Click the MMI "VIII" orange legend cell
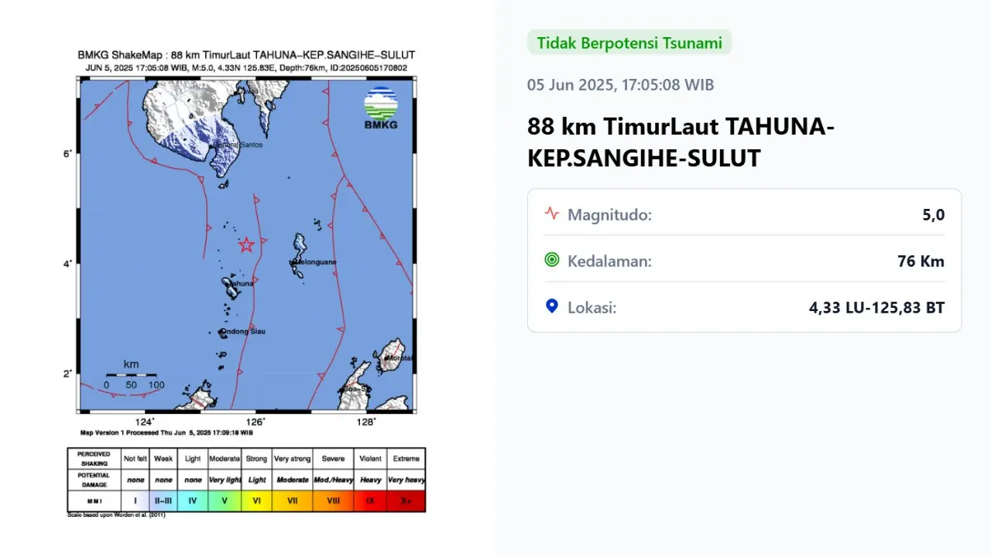 333,501
